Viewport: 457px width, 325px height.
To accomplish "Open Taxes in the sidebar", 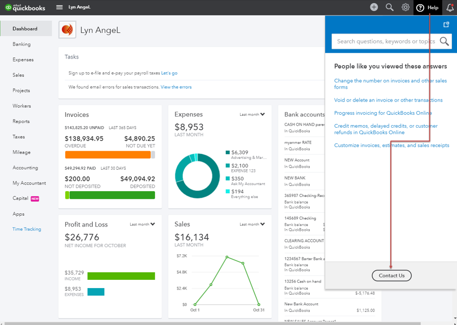I will click(x=18, y=136).
